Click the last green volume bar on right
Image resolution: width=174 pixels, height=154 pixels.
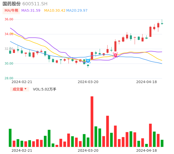click(162, 143)
